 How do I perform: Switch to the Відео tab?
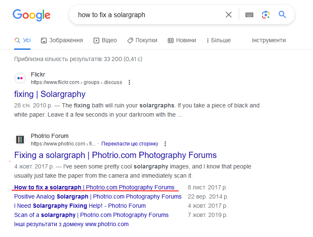pos(105,41)
